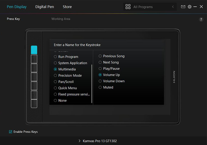207x145 pixels.
Task: Select the highlighted top press key
Action: [x=34, y=50]
